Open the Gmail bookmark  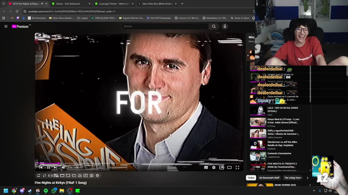pyautogui.click(x=12, y=18)
